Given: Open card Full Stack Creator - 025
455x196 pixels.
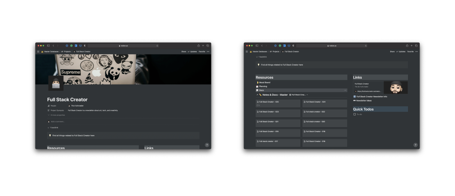Looking at the screenshot, I should tap(278, 103).
